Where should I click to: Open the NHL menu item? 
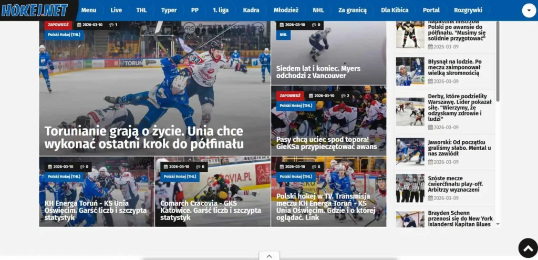(x=318, y=10)
